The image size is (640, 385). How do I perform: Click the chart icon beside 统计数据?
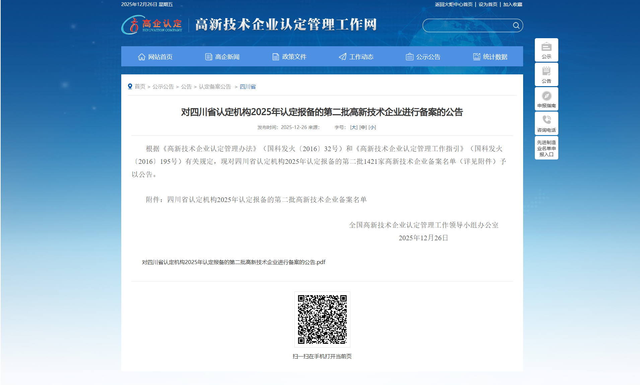[x=476, y=56]
